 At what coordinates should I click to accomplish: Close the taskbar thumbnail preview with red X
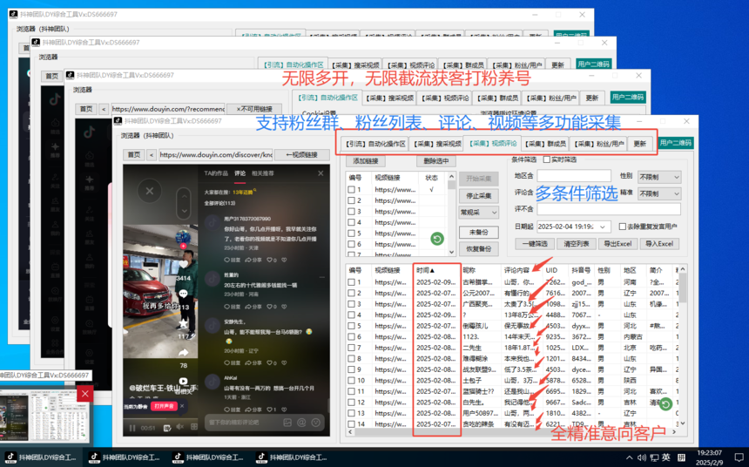(84, 394)
